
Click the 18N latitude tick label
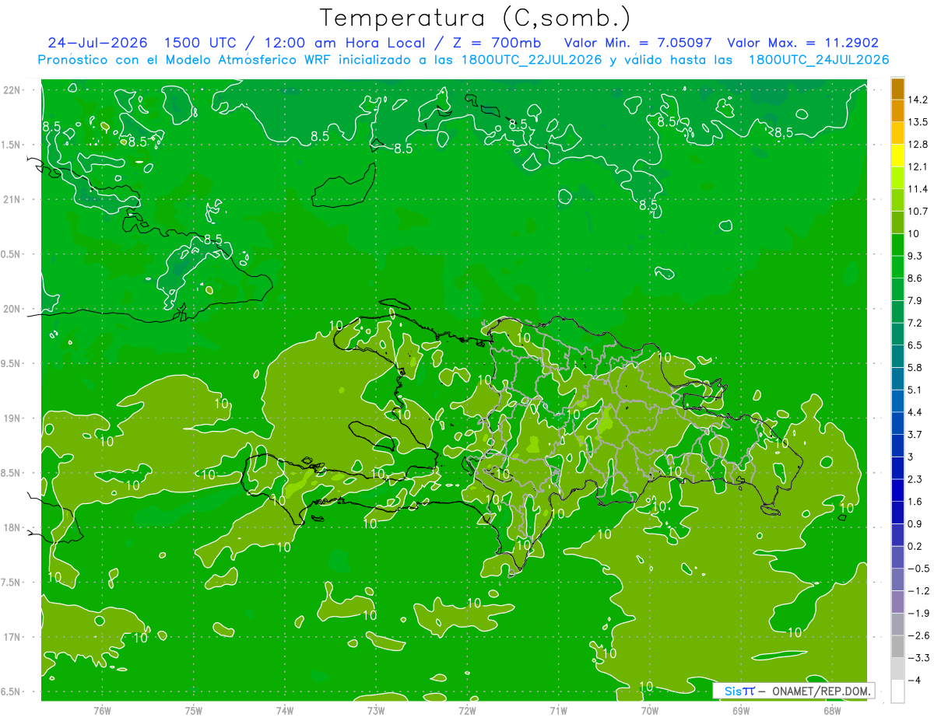[12, 528]
